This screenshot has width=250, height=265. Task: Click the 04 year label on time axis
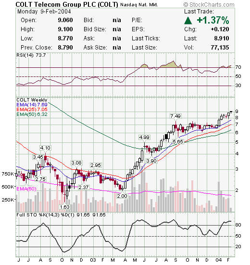click(219, 260)
